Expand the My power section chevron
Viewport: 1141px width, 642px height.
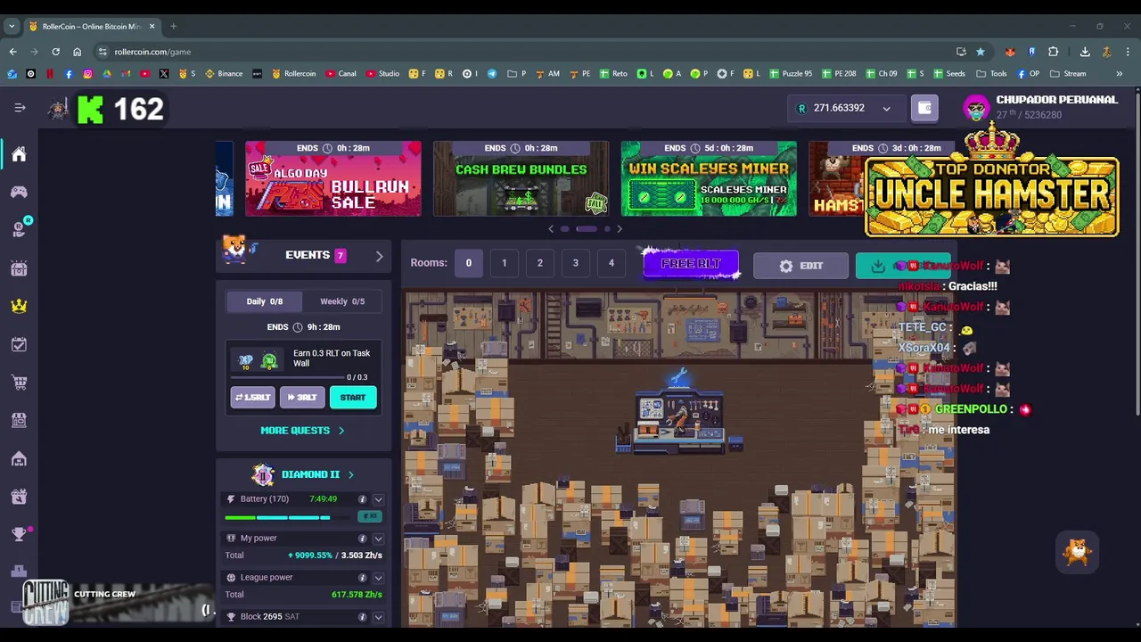click(x=378, y=539)
